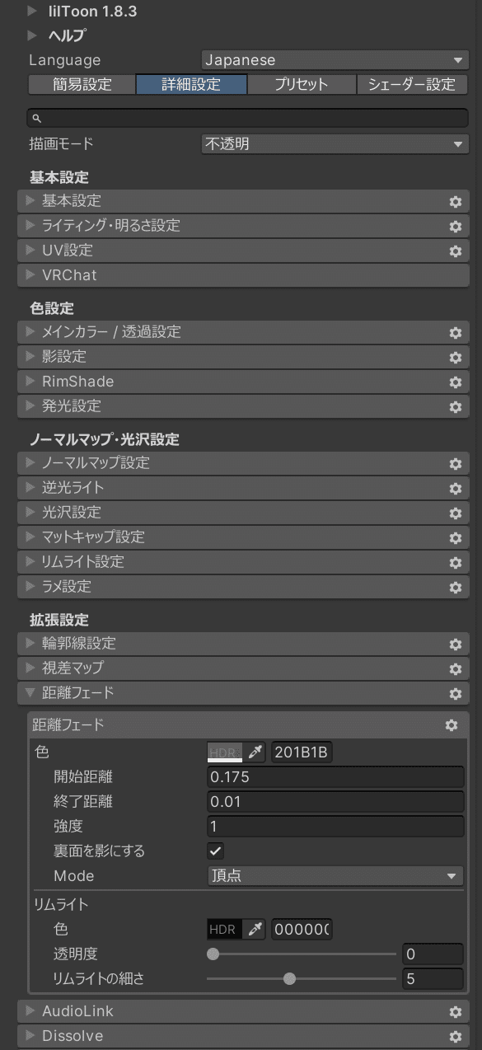Screen dimensions: 482x1050
Task: Click the 距離フェード color eyedropper icon
Action: point(255,752)
